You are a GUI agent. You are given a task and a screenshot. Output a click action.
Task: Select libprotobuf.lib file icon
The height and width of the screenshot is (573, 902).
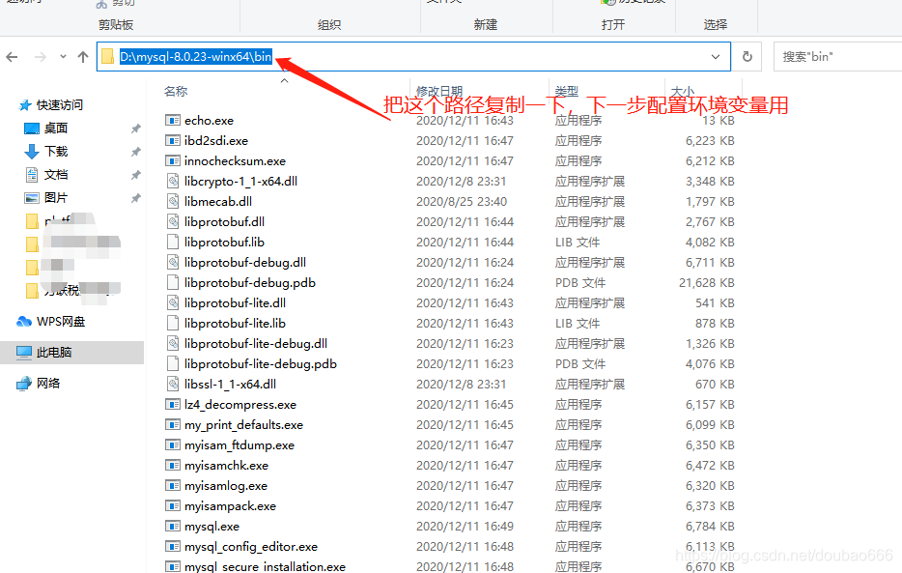tap(173, 243)
